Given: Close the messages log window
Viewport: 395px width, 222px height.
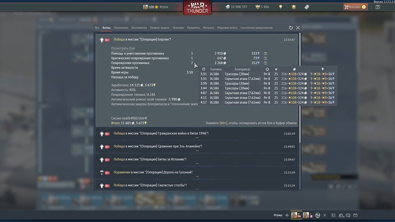Looking at the screenshot, I should pyautogui.click(x=298, y=28).
